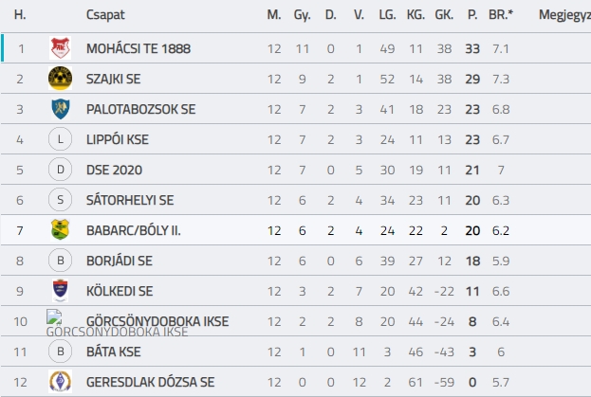Click the DSE 2020 letter D placeholder icon
Image resolution: width=591 pixels, height=397 pixels.
click(61, 170)
